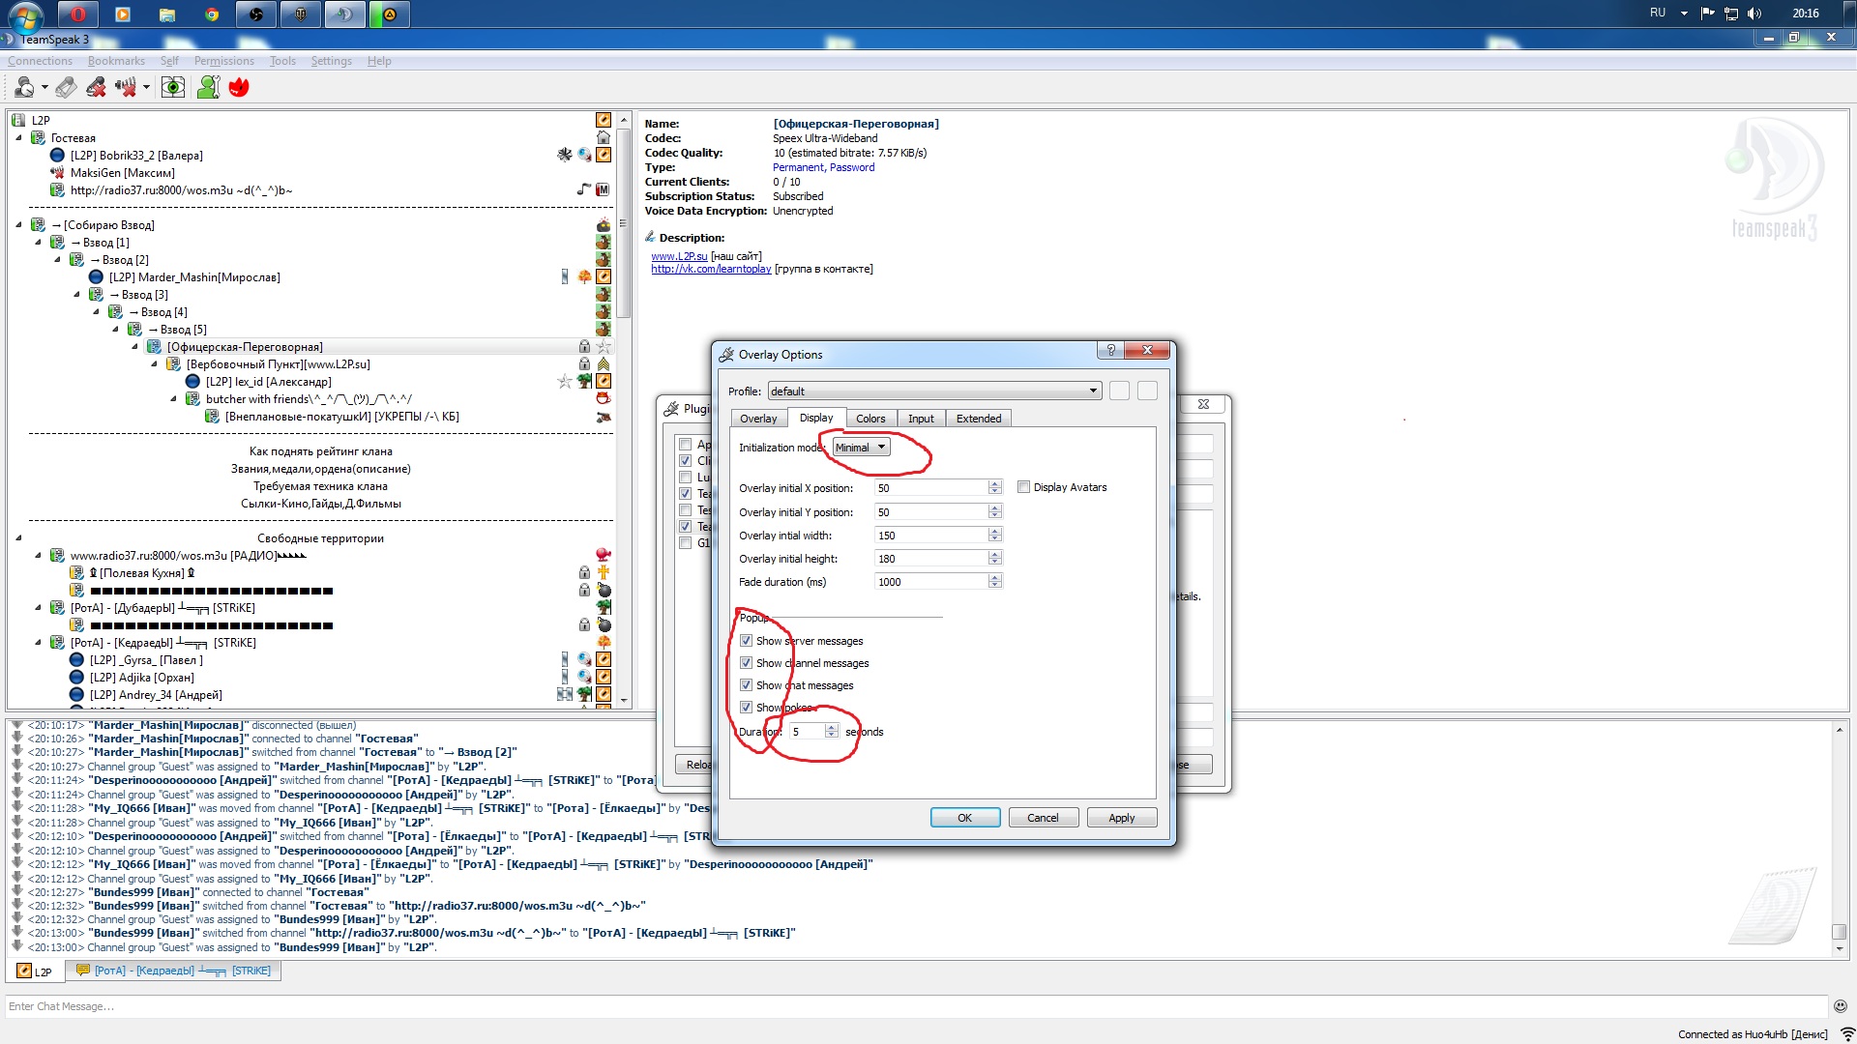Mute microphone using toolbar icon

point(96,88)
